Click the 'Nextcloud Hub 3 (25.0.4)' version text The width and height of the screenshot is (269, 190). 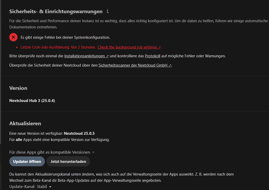tap(32, 101)
